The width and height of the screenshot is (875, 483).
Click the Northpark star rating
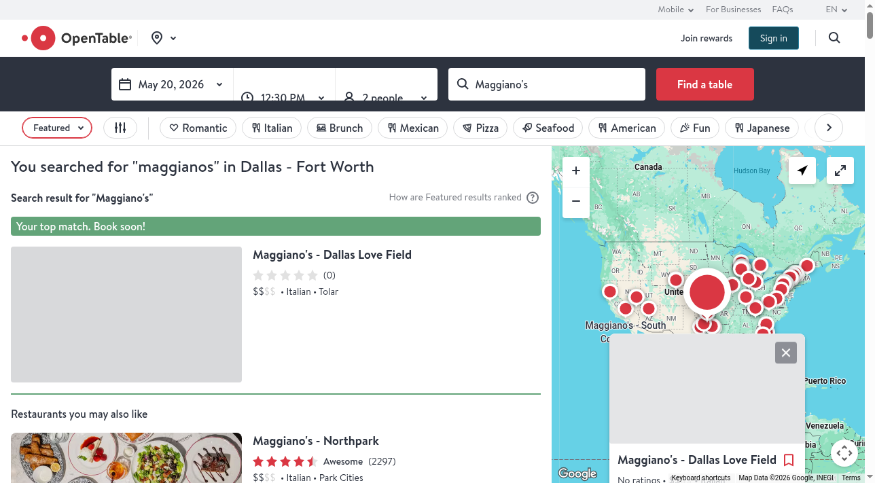tap(285, 461)
